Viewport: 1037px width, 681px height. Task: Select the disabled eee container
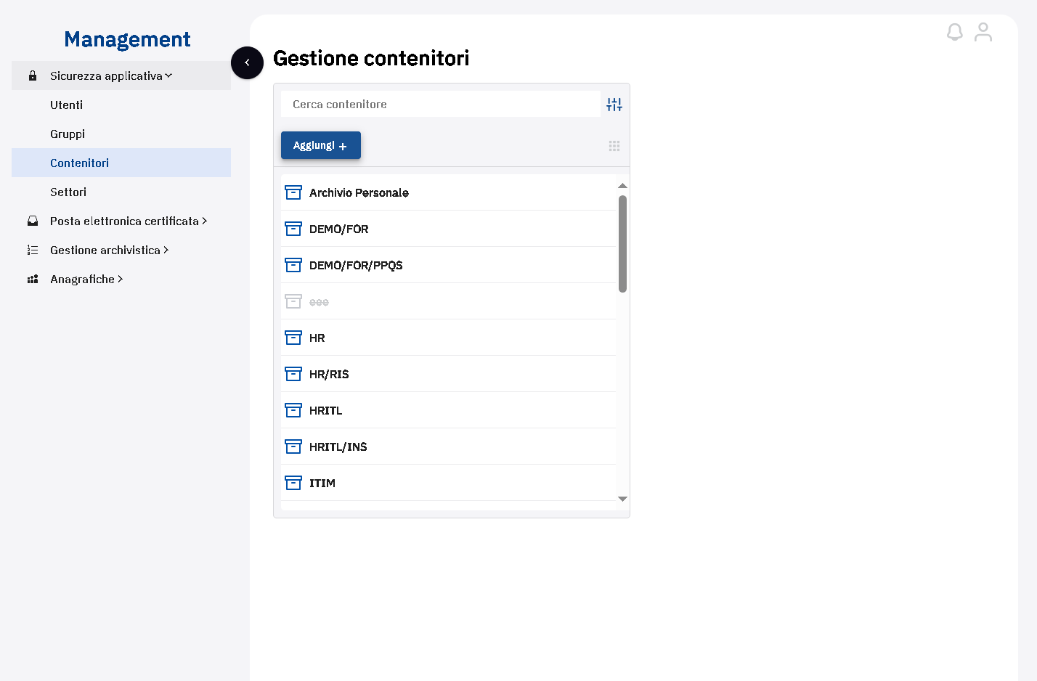pyautogui.click(x=448, y=301)
